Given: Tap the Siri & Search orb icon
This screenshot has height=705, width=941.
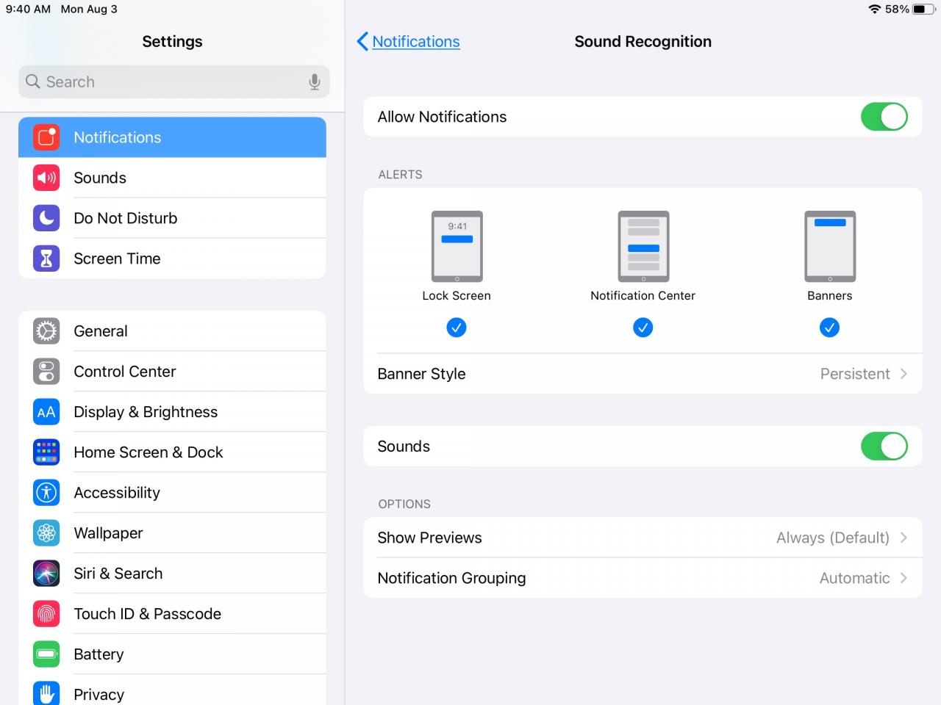Looking at the screenshot, I should [46, 574].
